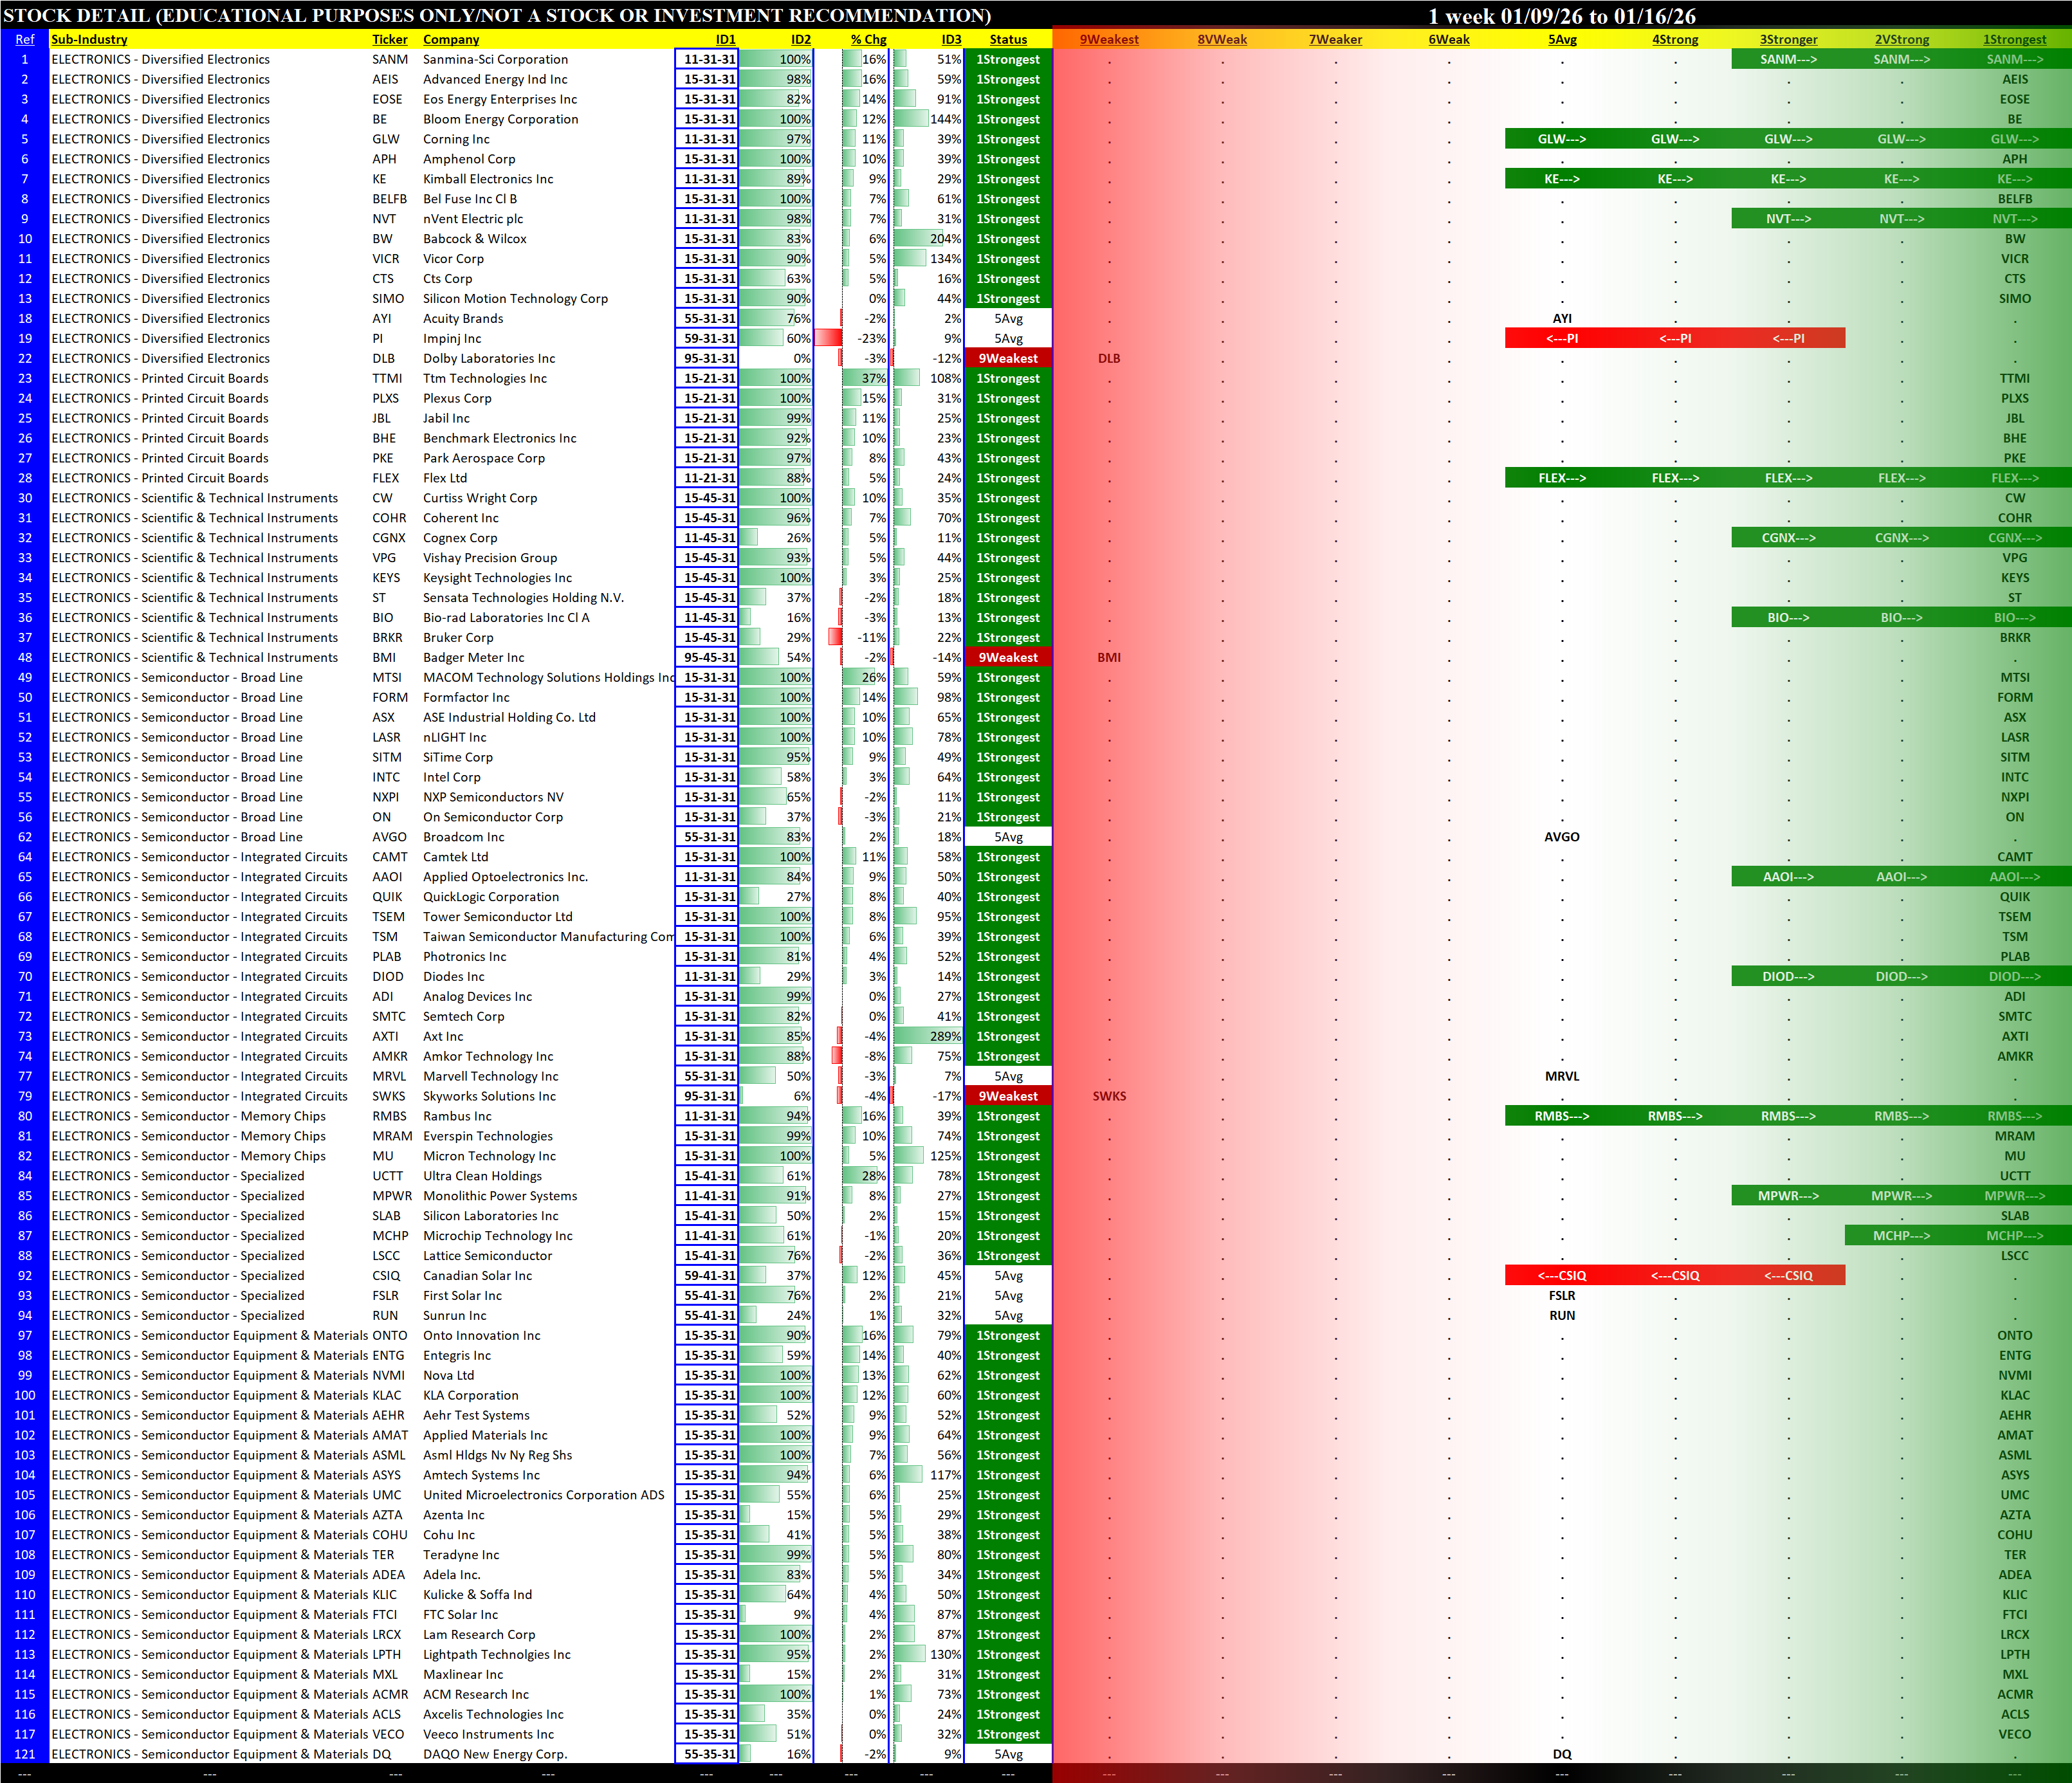Click the ID2 bar for Sanmina-Sci Corporation
Viewport: 2072px width, 1783px height.
click(x=776, y=59)
